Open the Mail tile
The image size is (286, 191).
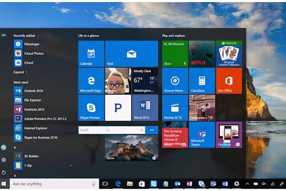[132, 53]
